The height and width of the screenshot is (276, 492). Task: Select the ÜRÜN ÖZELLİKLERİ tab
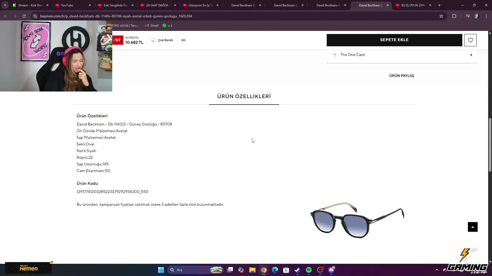click(244, 96)
